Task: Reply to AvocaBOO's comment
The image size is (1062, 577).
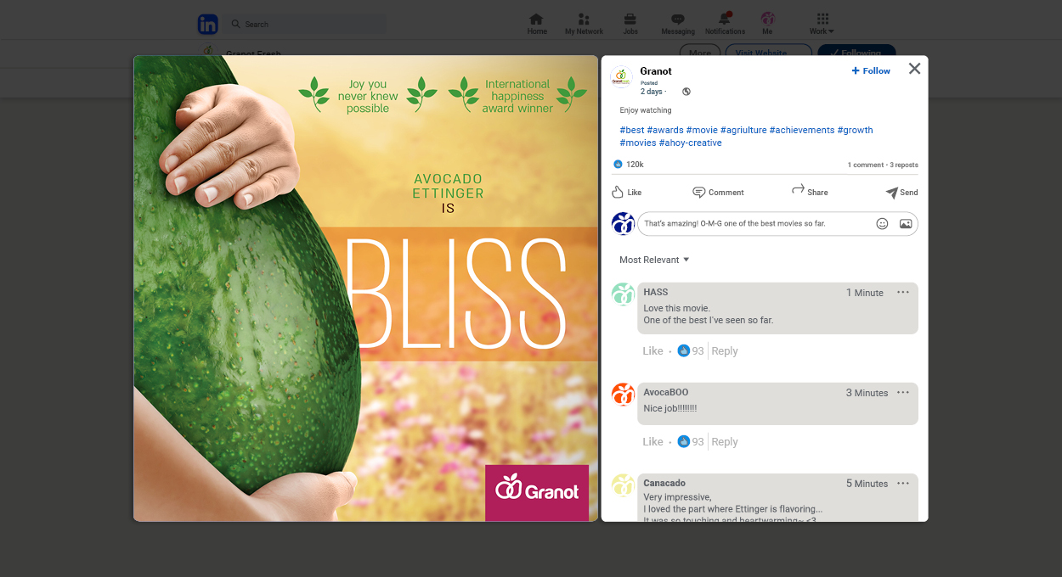Action: [725, 442]
